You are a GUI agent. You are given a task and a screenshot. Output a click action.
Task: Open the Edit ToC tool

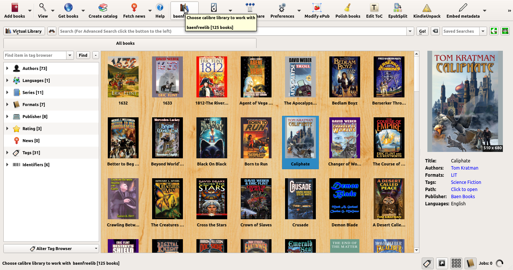[374, 8]
